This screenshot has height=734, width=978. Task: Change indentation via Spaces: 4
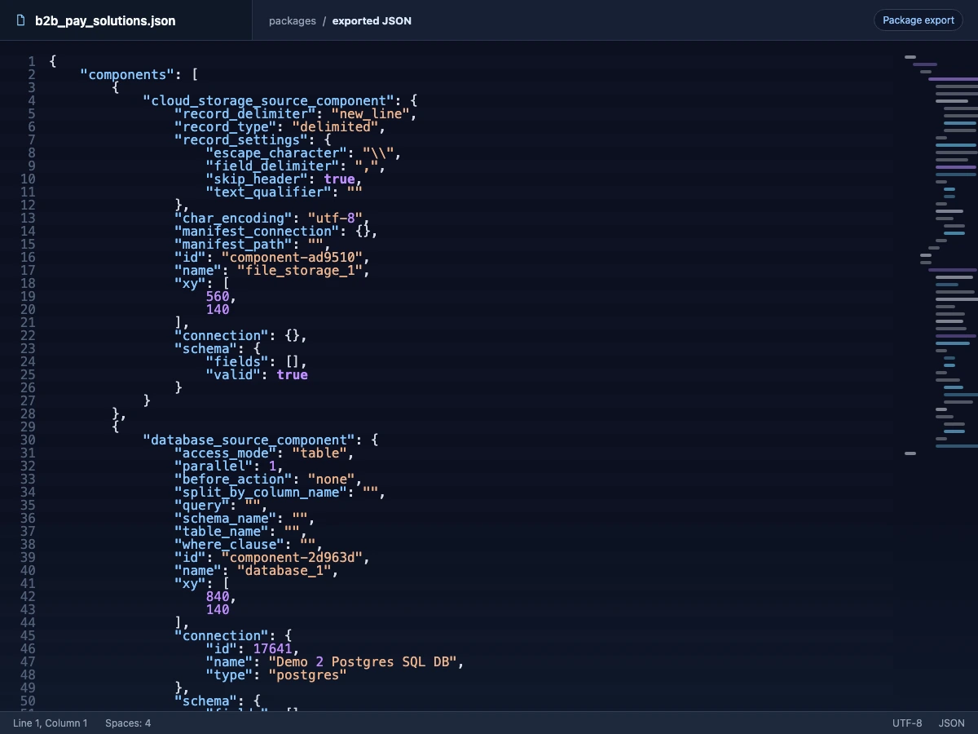tap(128, 723)
